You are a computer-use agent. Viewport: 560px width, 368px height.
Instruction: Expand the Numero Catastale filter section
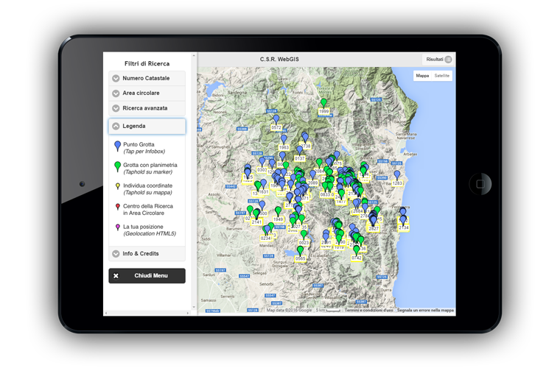coord(147,78)
